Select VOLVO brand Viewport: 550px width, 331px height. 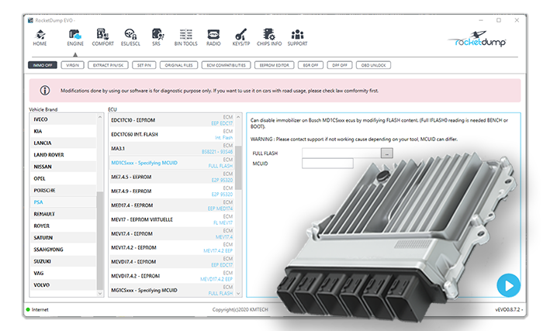click(63, 285)
